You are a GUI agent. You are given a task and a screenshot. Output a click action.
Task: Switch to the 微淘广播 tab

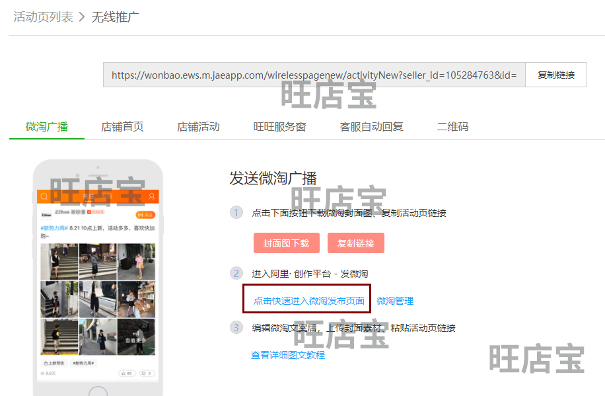(x=47, y=126)
